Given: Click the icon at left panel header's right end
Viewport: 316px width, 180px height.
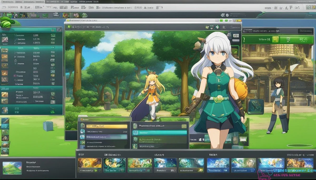Looking at the screenshot, I should pyautogui.click(x=59, y=29).
